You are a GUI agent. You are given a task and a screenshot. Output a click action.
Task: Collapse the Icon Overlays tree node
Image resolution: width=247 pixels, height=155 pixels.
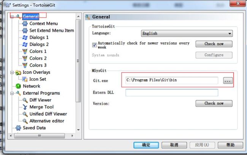[x=12, y=72]
